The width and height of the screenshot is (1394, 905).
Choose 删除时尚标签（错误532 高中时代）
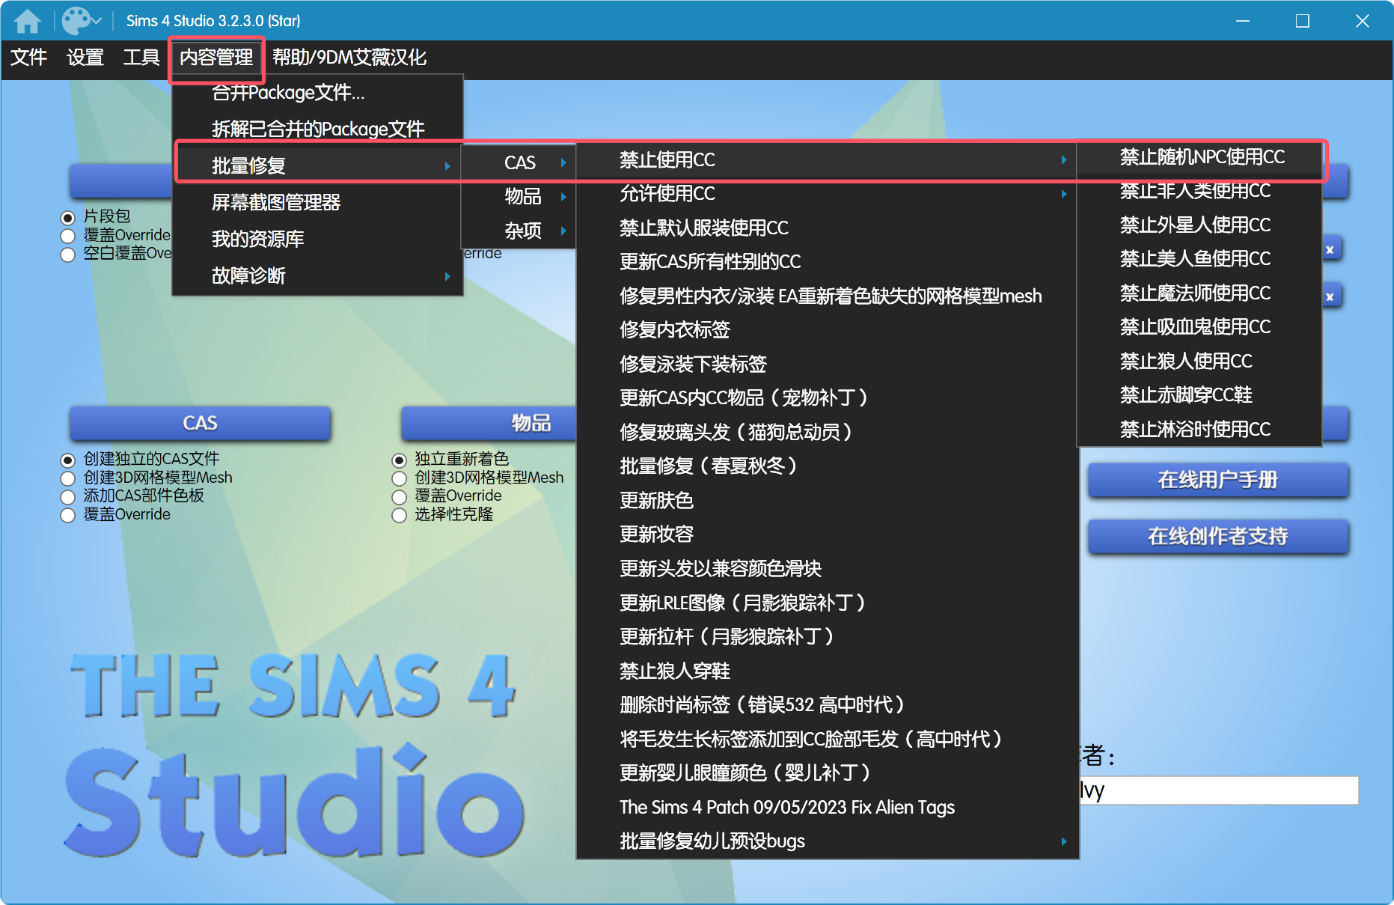(x=827, y=704)
